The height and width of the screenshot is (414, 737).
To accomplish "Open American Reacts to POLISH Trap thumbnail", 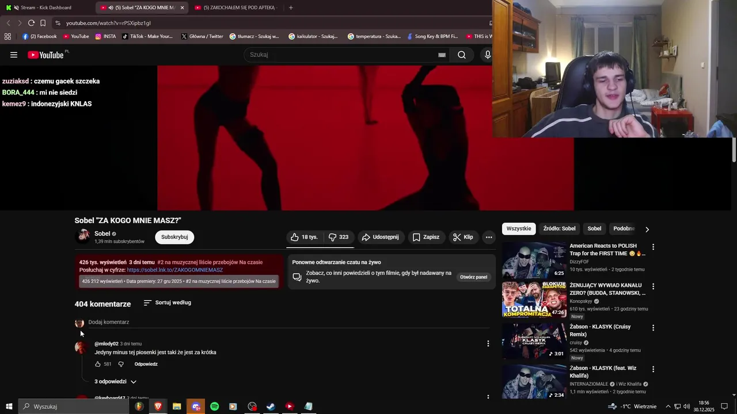I will tap(534, 260).
